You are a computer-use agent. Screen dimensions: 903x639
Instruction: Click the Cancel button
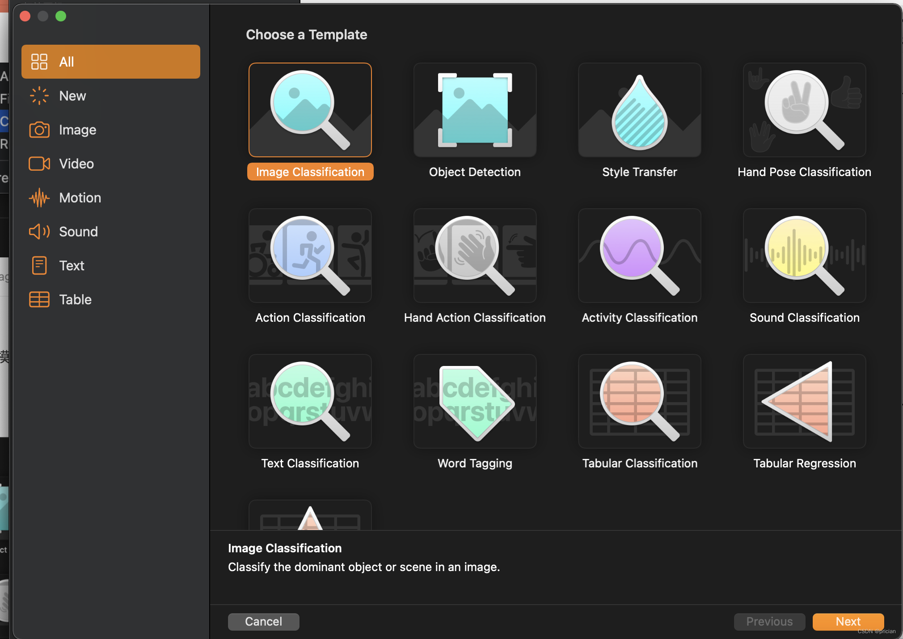(x=263, y=622)
